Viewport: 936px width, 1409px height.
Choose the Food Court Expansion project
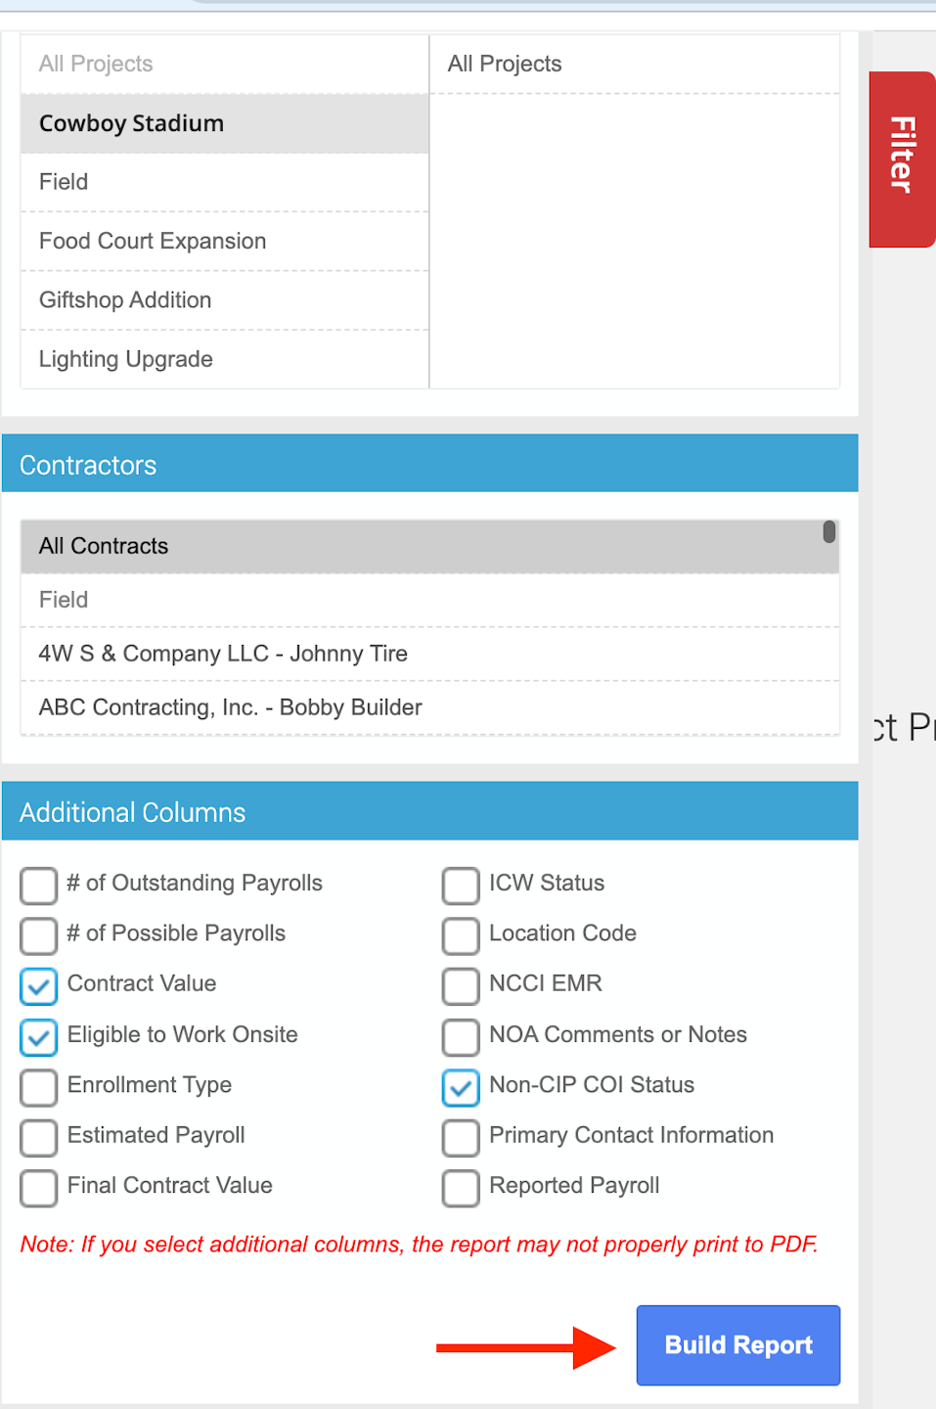coord(224,242)
